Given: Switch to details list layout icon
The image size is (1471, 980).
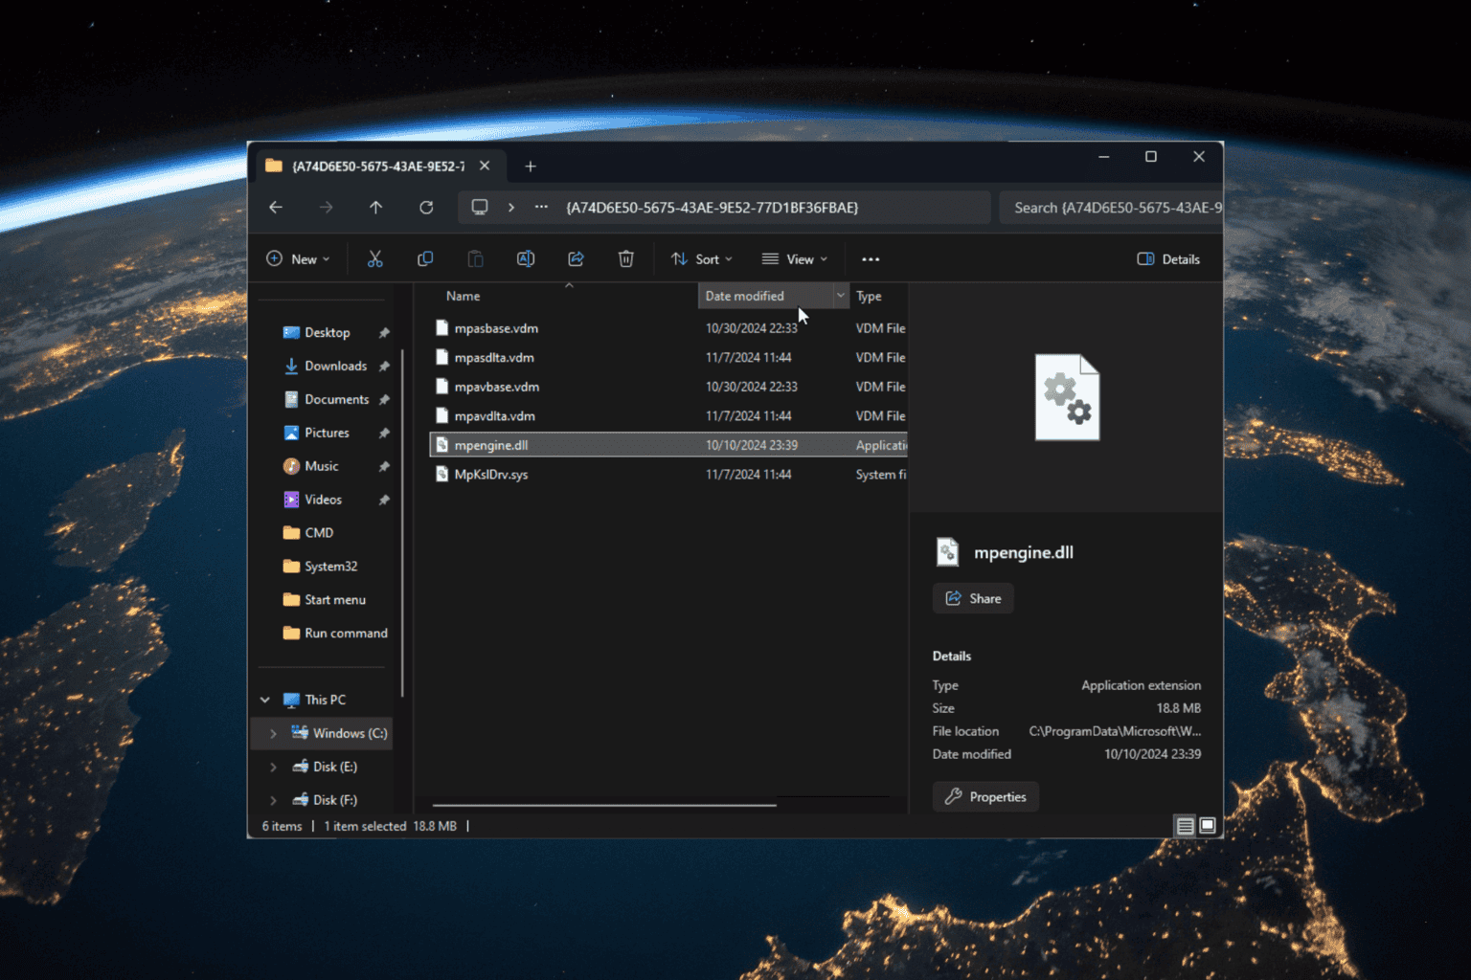Looking at the screenshot, I should [1185, 826].
